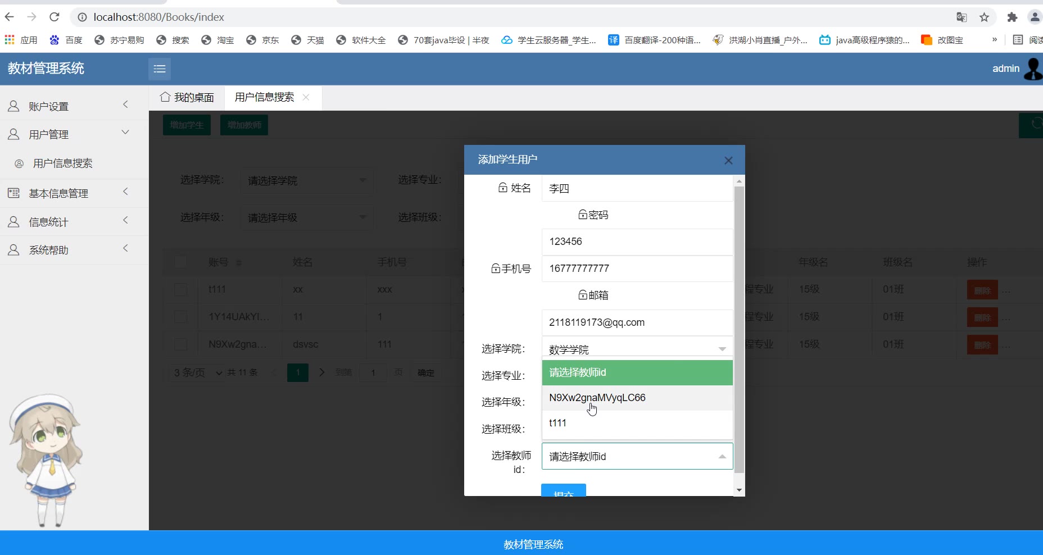
Task: Click the dialog's vertical scrollbar down arrow
Action: pos(739,490)
